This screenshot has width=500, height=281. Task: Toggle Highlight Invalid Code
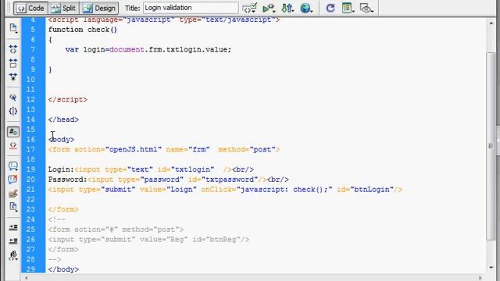point(13,145)
